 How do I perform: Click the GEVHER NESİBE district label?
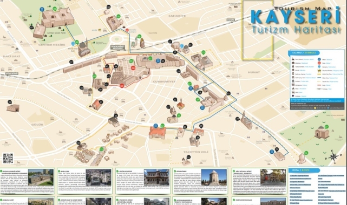52,45
